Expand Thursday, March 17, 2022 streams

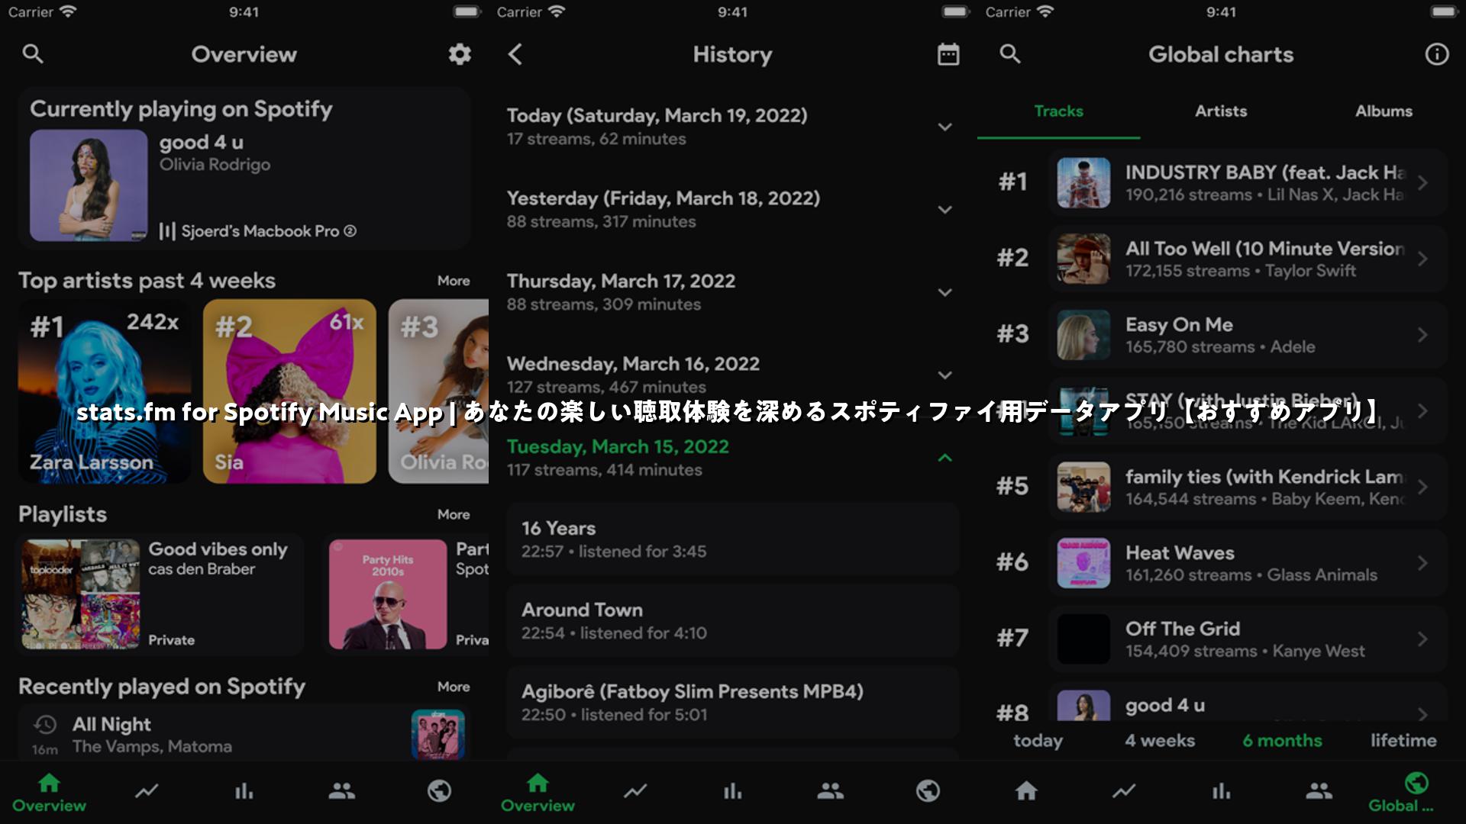pyautogui.click(x=945, y=292)
